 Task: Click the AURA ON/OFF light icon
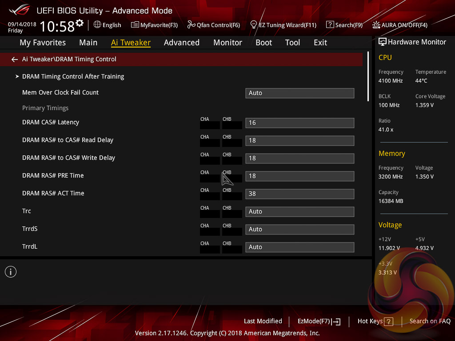click(376, 25)
